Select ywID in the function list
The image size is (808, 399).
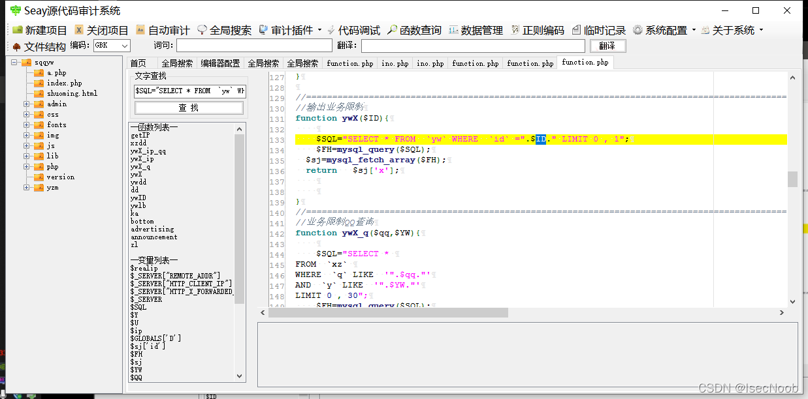click(x=138, y=198)
